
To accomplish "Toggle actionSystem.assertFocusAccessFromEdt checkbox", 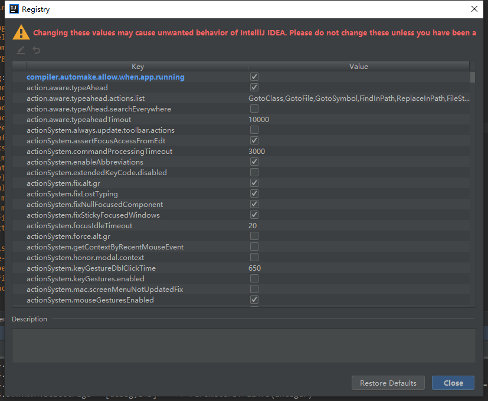I will coord(254,140).
